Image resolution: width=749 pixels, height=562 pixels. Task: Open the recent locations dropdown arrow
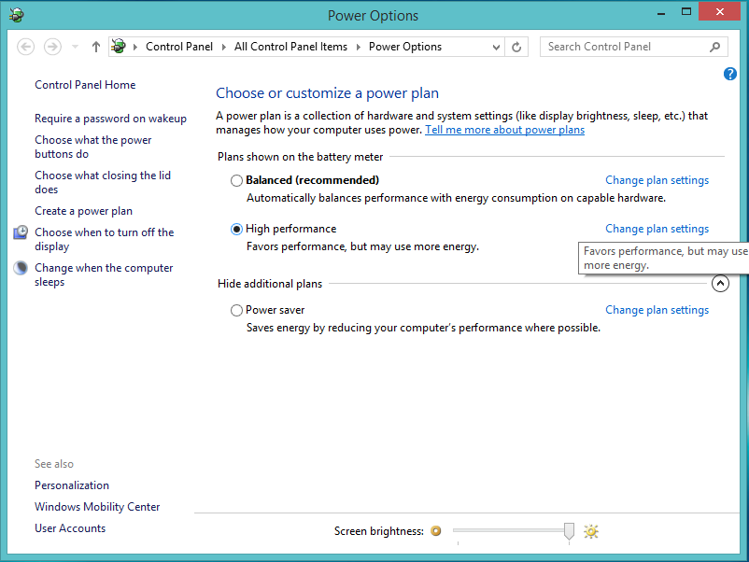coord(75,47)
